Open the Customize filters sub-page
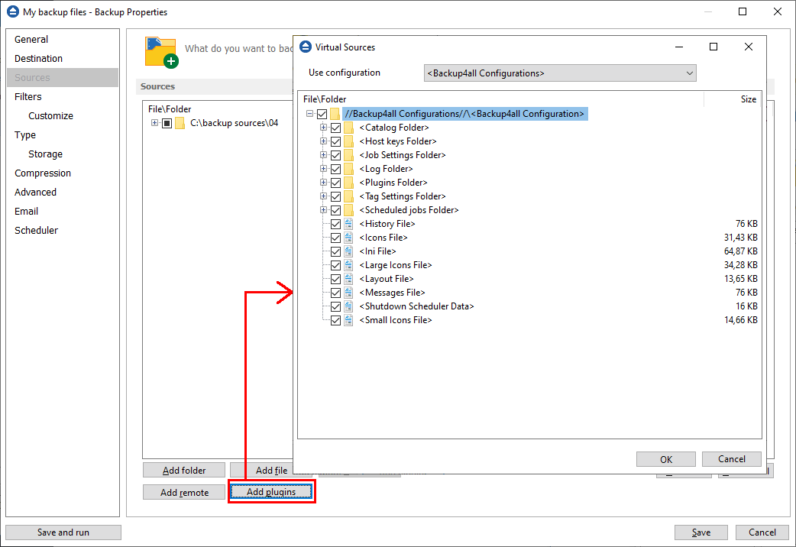The image size is (796, 547). 50,116
